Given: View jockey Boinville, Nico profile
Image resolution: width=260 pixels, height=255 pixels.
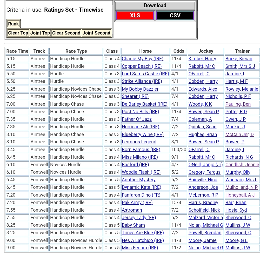Looking at the screenshot, I should pos(203,180).
